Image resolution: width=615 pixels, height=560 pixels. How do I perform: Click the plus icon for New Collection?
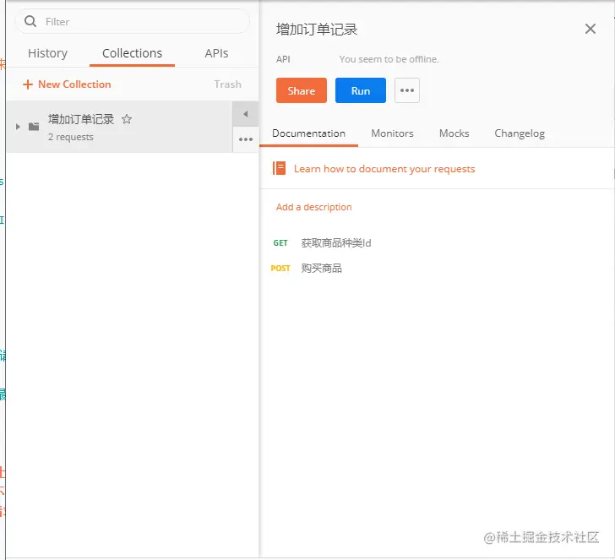[27, 84]
